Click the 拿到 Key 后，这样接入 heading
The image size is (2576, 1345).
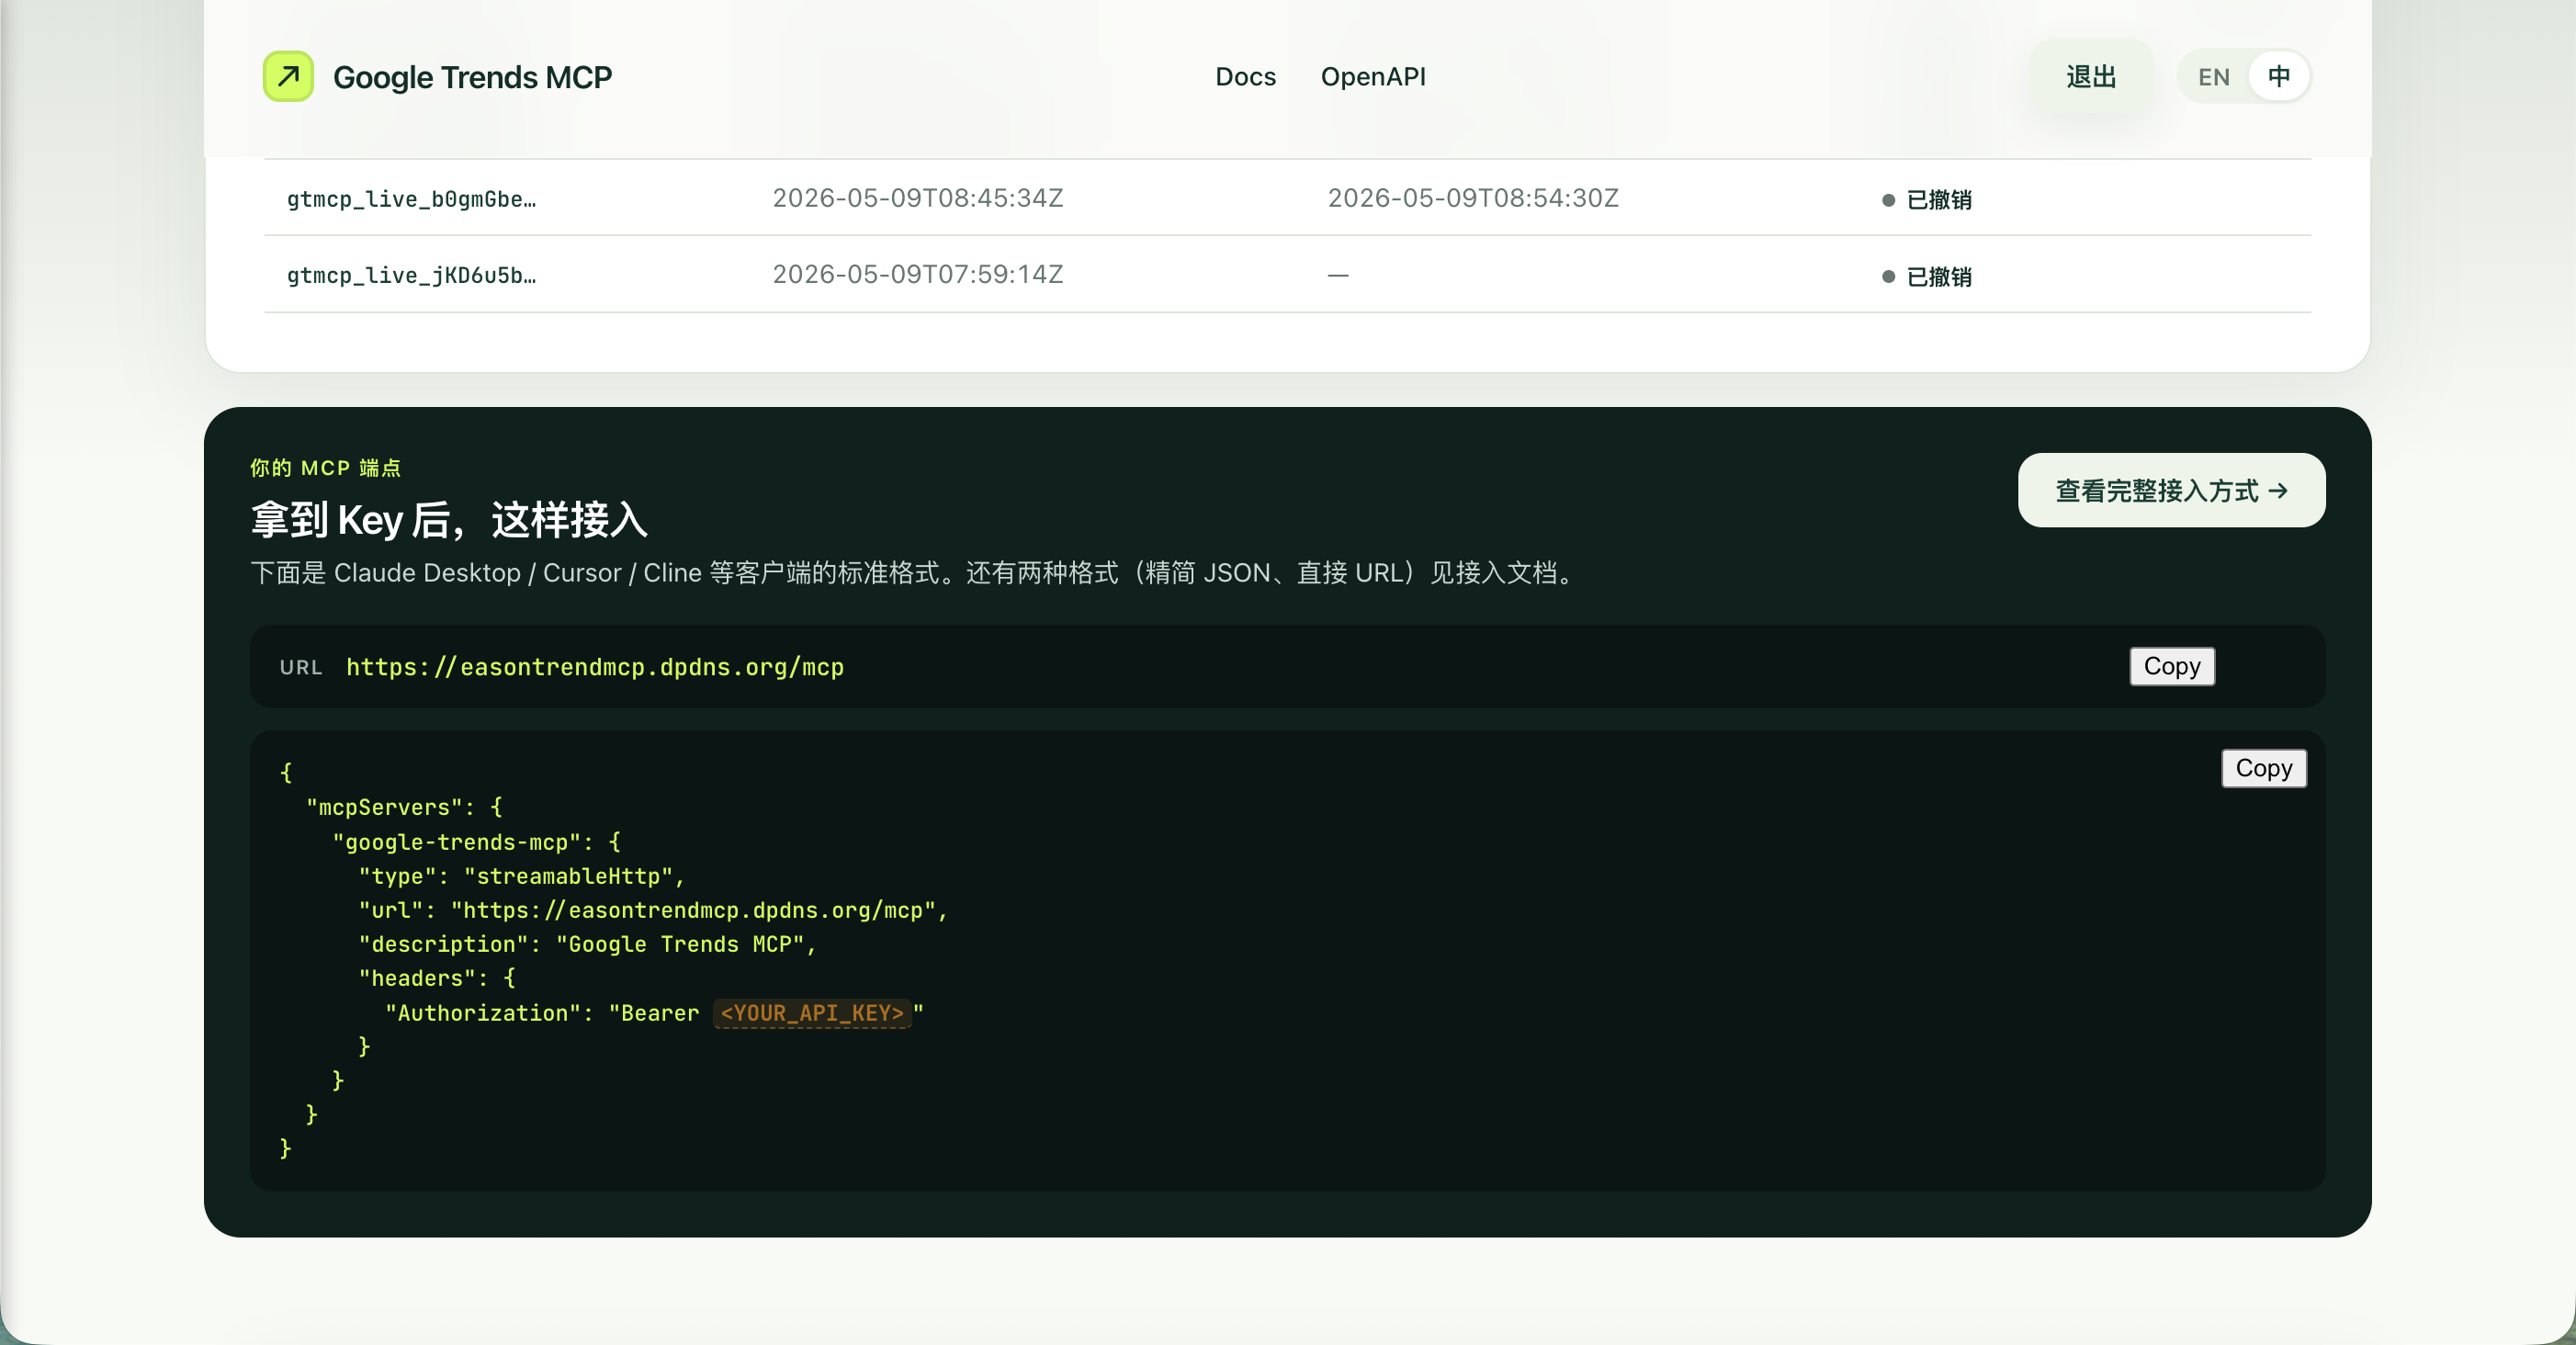(x=449, y=520)
